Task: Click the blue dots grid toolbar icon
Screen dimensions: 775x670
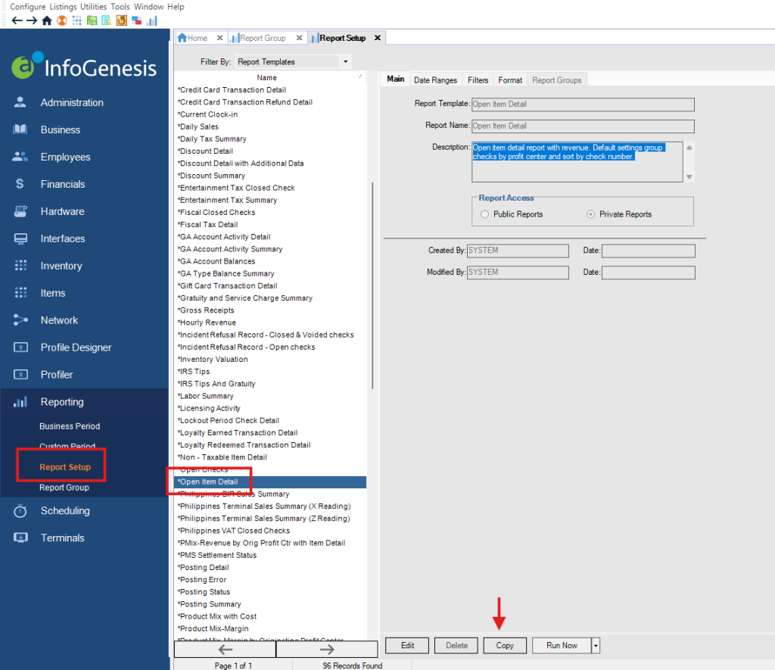Action: (x=76, y=20)
